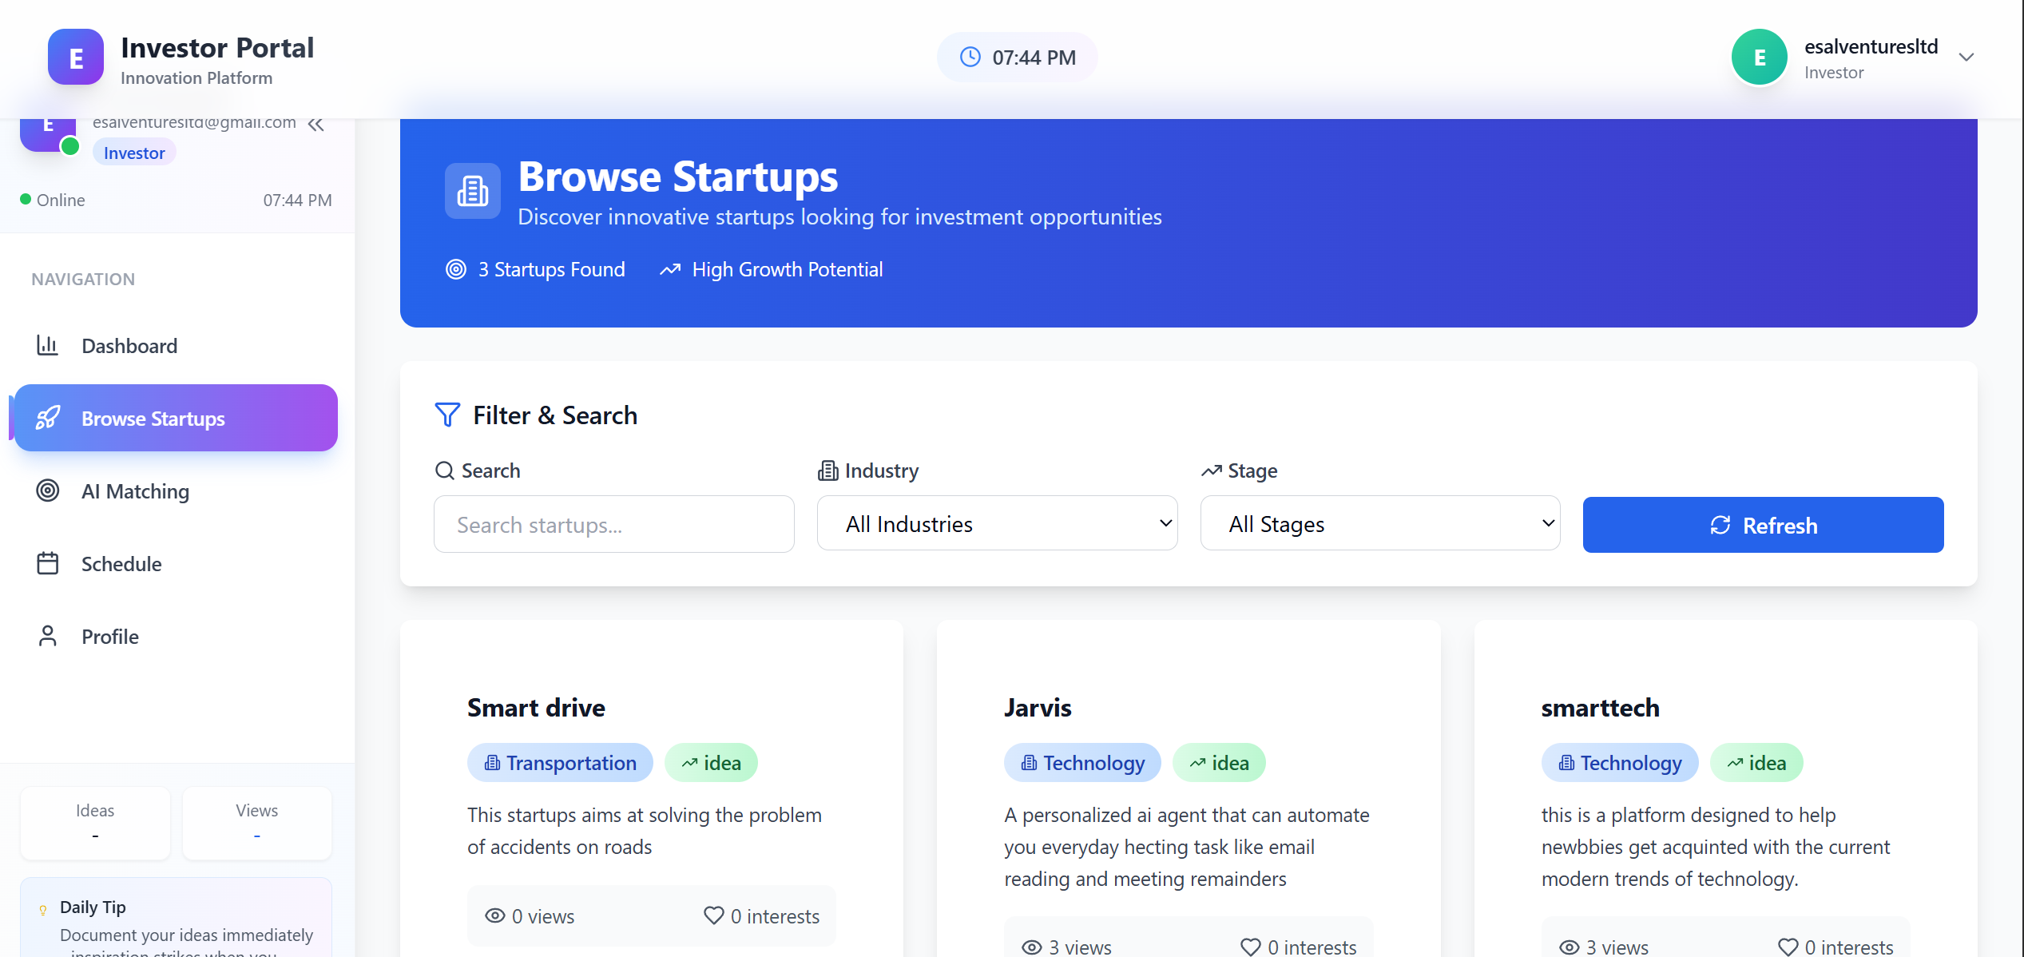The height and width of the screenshot is (957, 2024).
Task: Click the Filter & Search funnel icon
Action: [x=447, y=415]
